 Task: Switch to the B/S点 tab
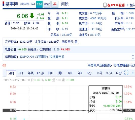(41, 73)
